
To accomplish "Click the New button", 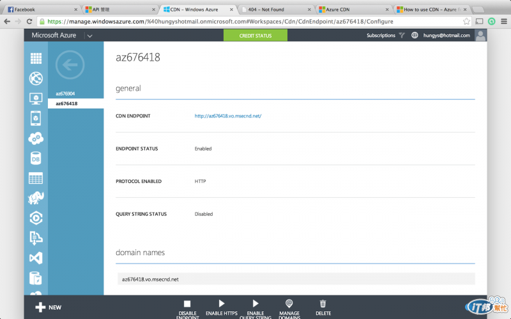I will 49,308.
